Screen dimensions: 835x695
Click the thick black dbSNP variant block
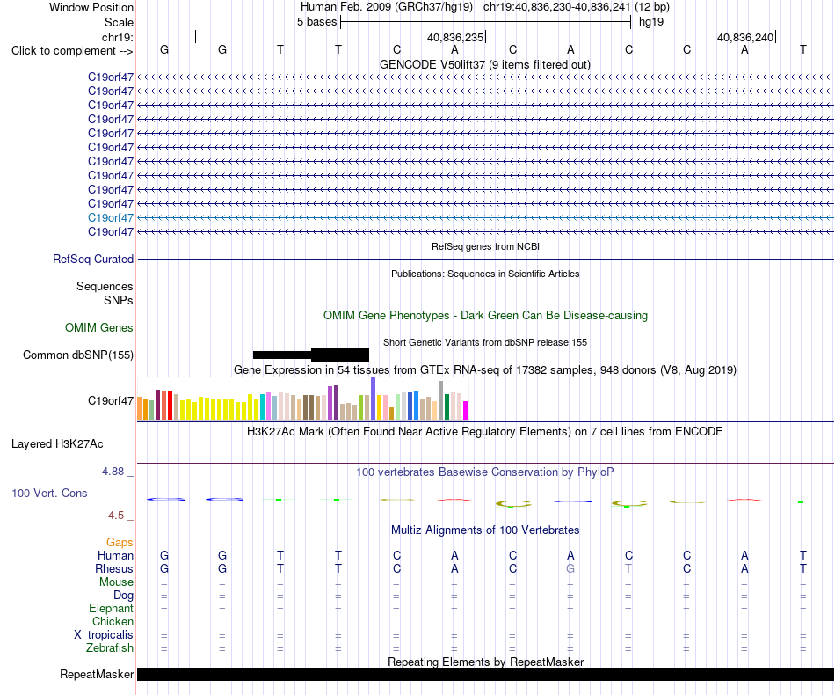coord(340,355)
